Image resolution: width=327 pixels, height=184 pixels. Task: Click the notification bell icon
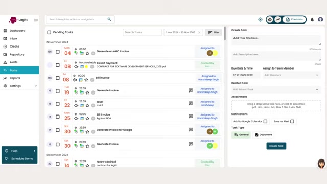coord(312,19)
